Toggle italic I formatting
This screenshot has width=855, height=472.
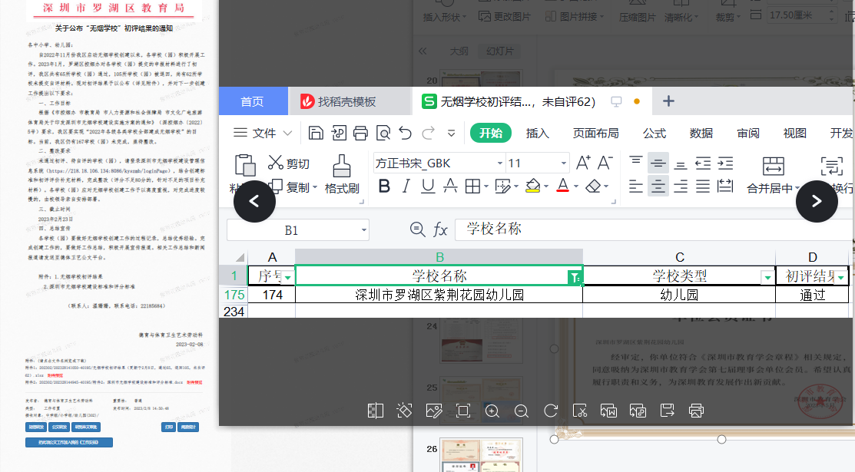click(406, 186)
